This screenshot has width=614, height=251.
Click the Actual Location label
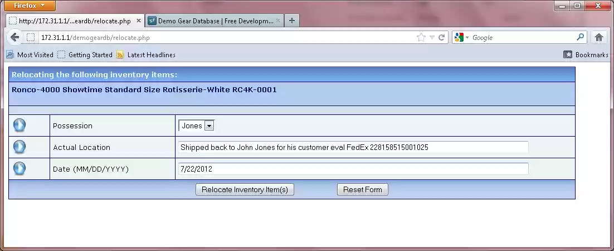coord(82,147)
